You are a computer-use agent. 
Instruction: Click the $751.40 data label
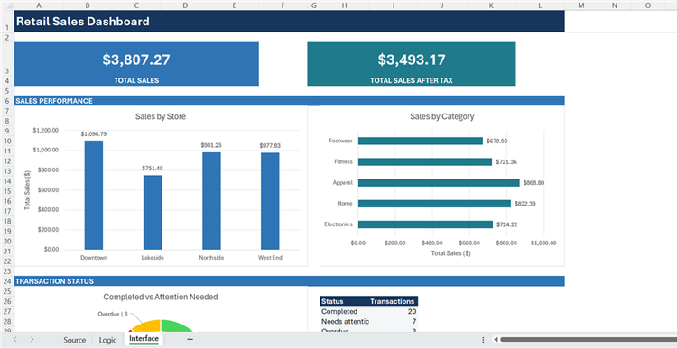pos(153,169)
